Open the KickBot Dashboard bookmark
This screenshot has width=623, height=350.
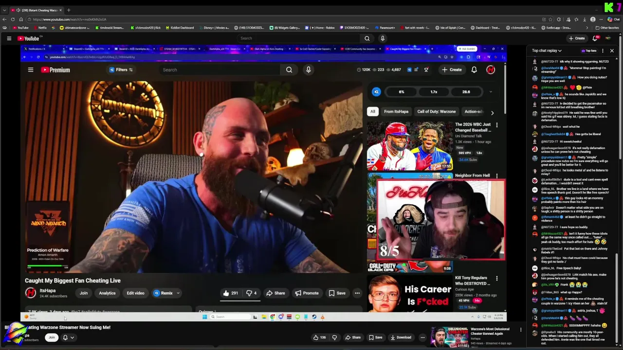180,28
